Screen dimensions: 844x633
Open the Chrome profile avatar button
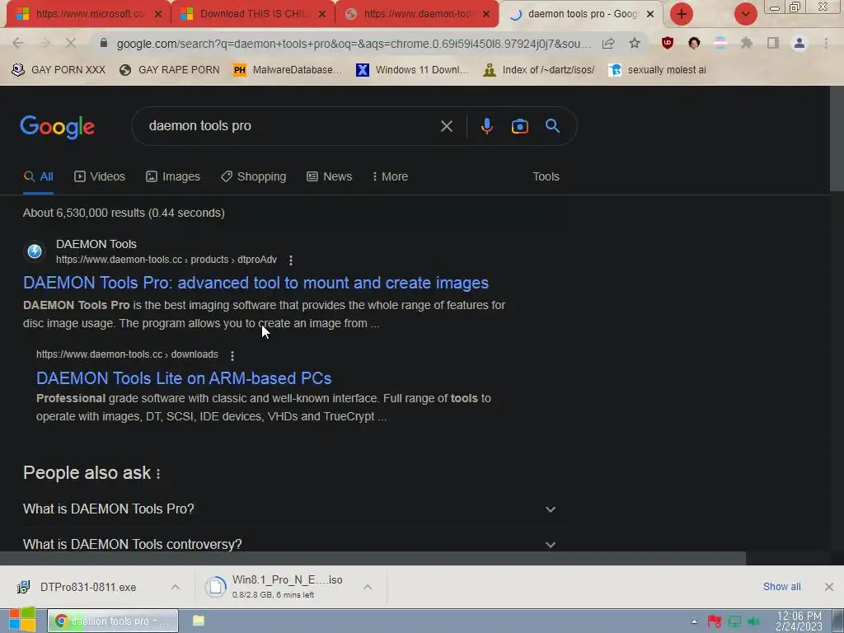coord(799,43)
